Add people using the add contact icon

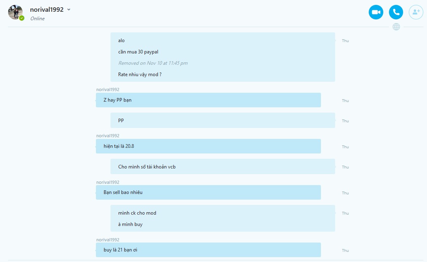click(x=416, y=12)
